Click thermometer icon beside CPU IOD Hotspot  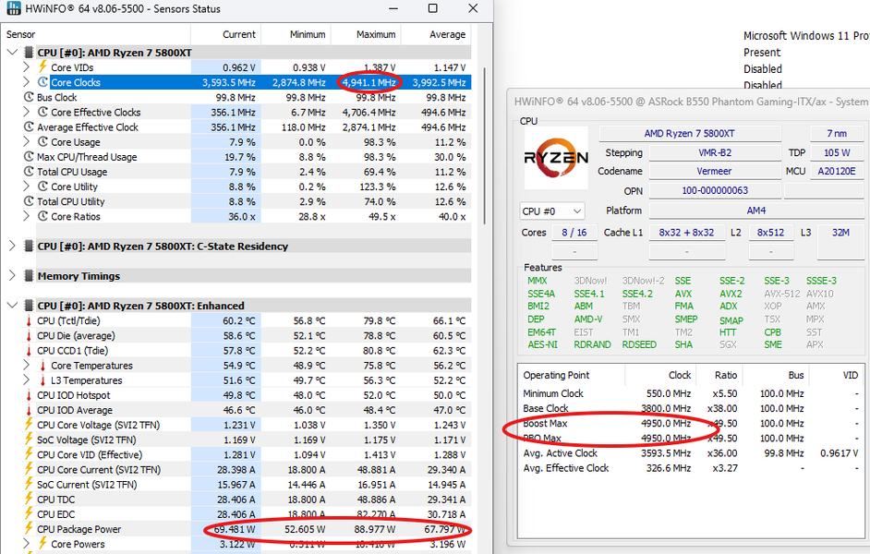[x=29, y=395]
